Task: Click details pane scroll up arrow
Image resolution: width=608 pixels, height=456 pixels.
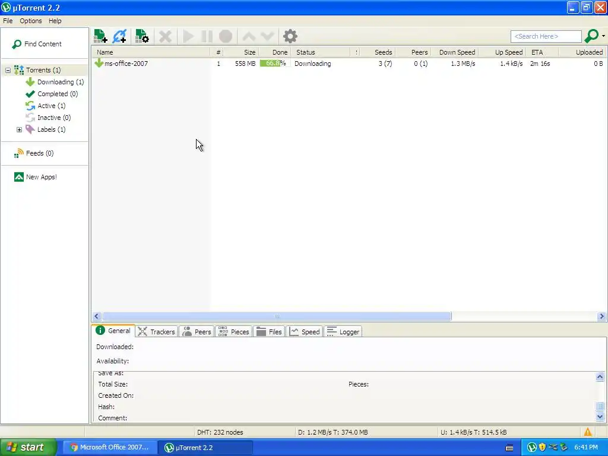Action: coord(600,377)
